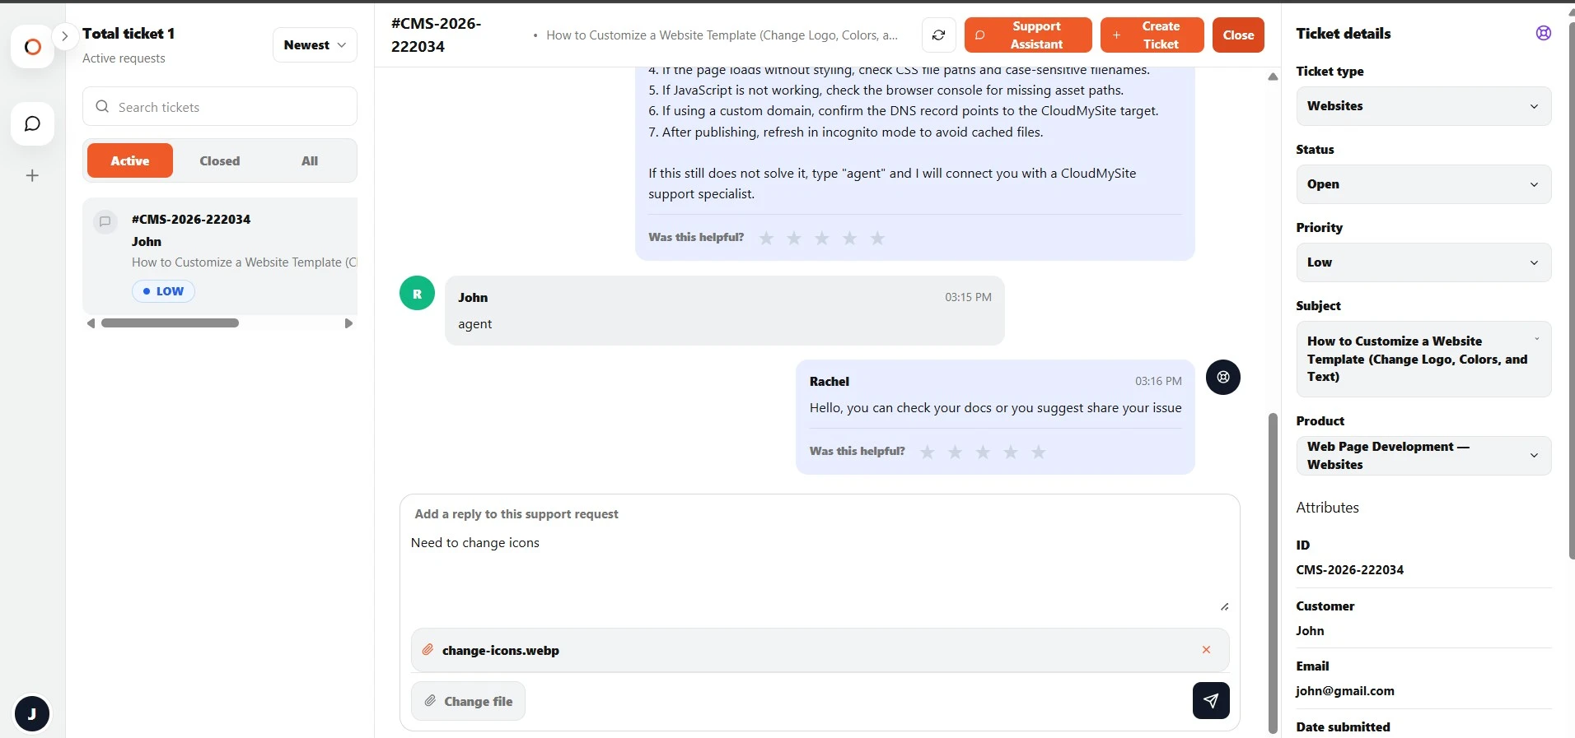Viewport: 1575px width, 738px height.
Task: Open the chat icon in left sidebar
Action: tap(32, 124)
